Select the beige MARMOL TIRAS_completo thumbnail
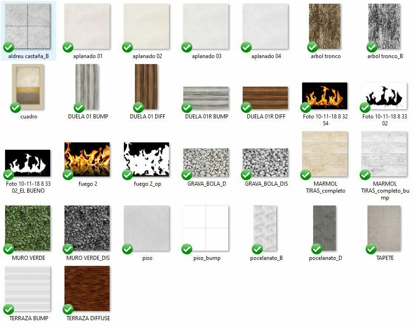Screen dimensions: 414x329 325,154
